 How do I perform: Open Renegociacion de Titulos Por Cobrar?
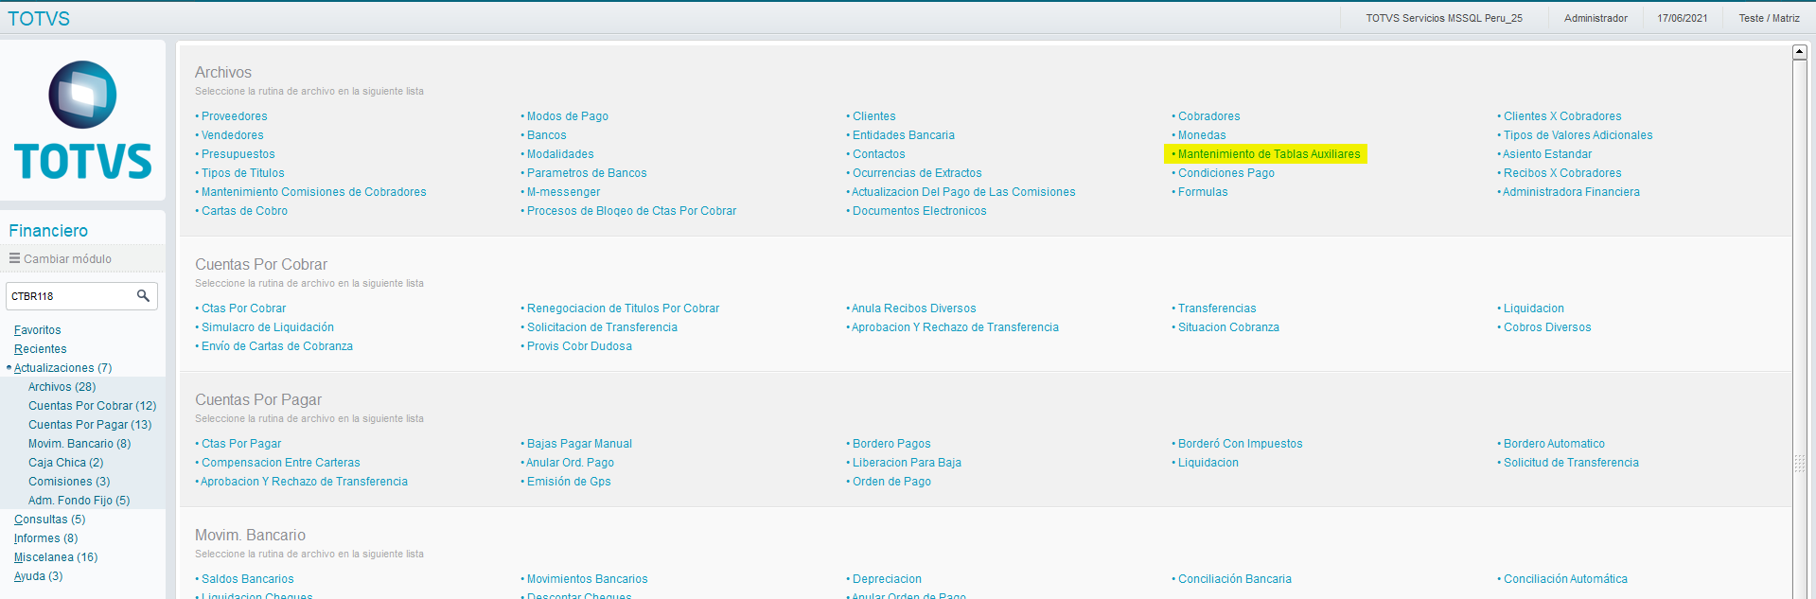coord(623,308)
